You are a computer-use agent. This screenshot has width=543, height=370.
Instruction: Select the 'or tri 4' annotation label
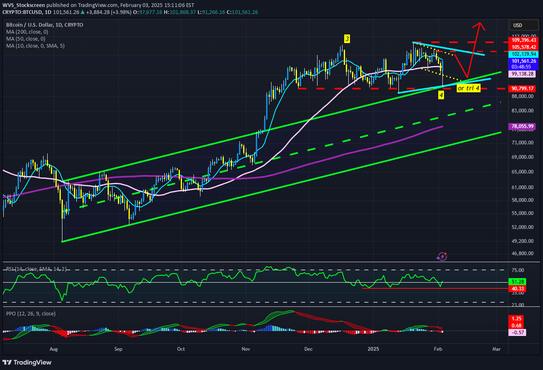click(468, 88)
